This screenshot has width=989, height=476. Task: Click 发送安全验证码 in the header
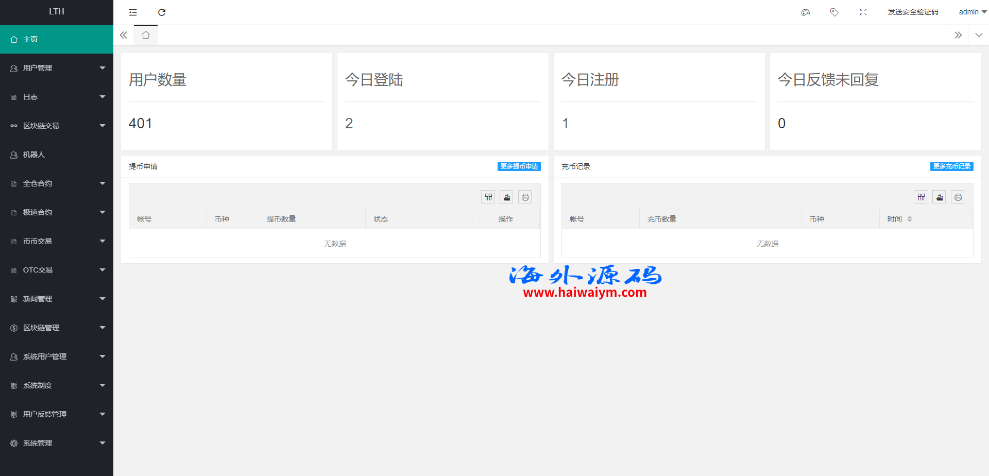(x=913, y=12)
